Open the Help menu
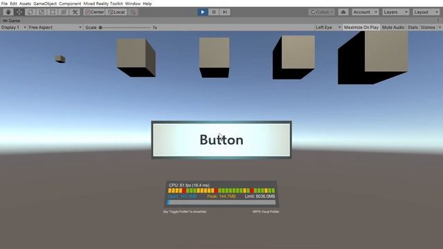443x249 pixels. point(147,3)
